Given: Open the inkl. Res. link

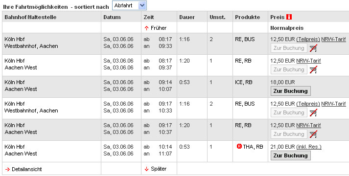Looking at the screenshot, I should point(309,147).
